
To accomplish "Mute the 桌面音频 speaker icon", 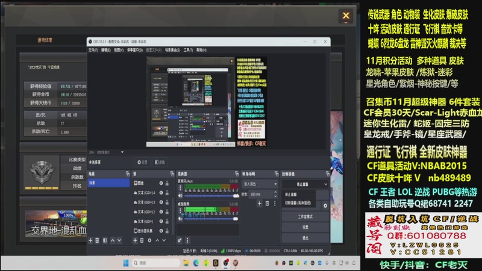I will click(x=180, y=219).
